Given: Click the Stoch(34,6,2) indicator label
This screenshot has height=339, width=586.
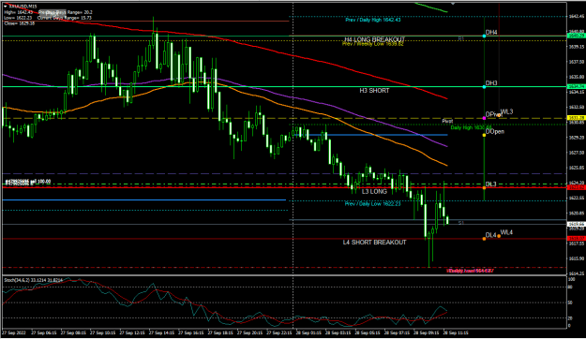Looking at the screenshot, I should pos(33,280).
